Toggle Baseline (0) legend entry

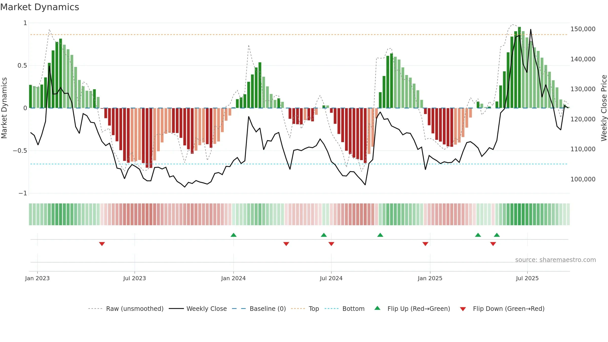[259, 309]
